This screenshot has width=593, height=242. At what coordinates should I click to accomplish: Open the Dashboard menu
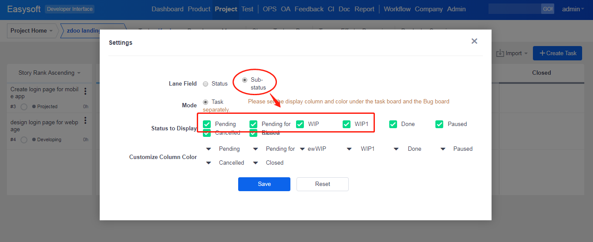tap(168, 9)
